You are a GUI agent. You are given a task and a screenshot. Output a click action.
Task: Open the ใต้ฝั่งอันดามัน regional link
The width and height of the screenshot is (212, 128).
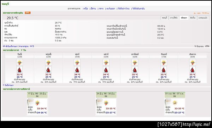coord(139,8)
